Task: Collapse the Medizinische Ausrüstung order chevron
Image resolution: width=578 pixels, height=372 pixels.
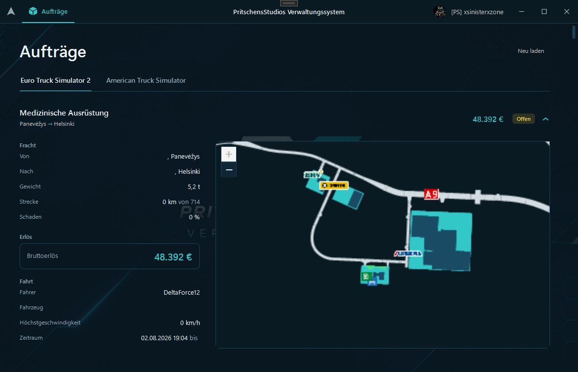Action: [x=546, y=119]
